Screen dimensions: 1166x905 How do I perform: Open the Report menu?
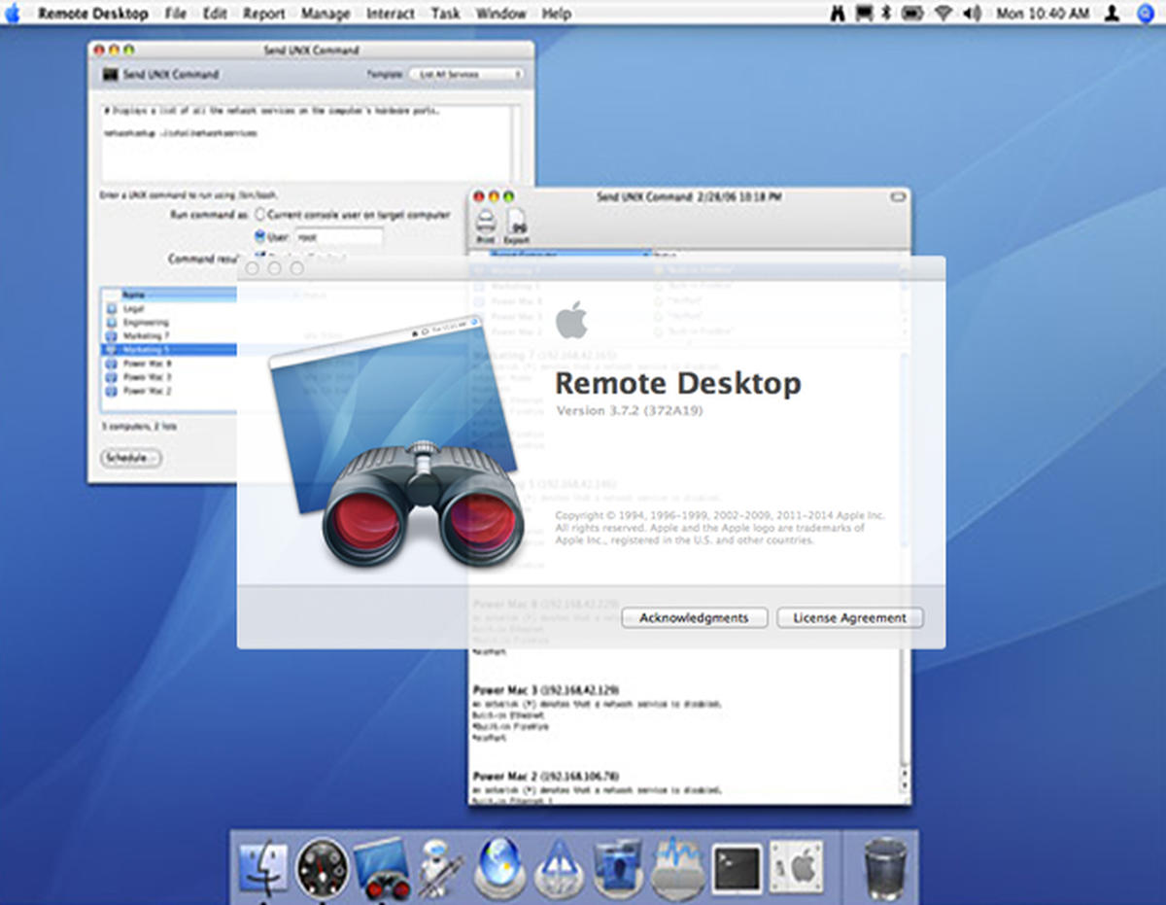point(264,14)
